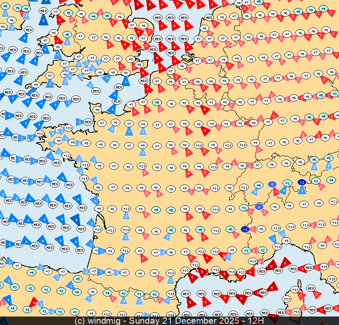Select the +10 label at southern Corsica
The height and width of the screenshot is (325, 339).
point(297,312)
